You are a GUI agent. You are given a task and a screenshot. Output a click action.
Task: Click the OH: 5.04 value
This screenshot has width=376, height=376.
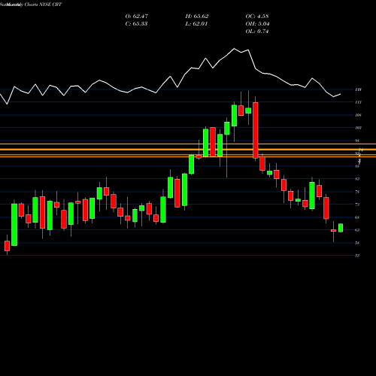coord(257,24)
